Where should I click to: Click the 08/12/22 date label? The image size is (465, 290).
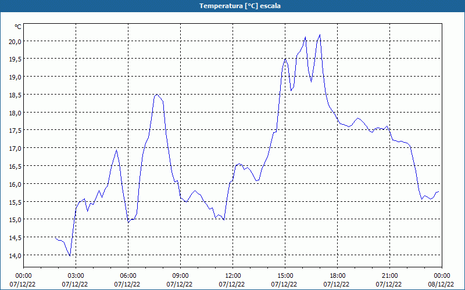pyautogui.click(x=441, y=284)
